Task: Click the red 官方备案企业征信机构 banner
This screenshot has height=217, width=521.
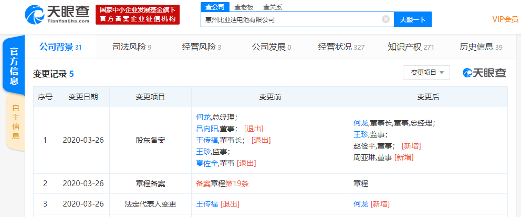Action: [x=138, y=15]
